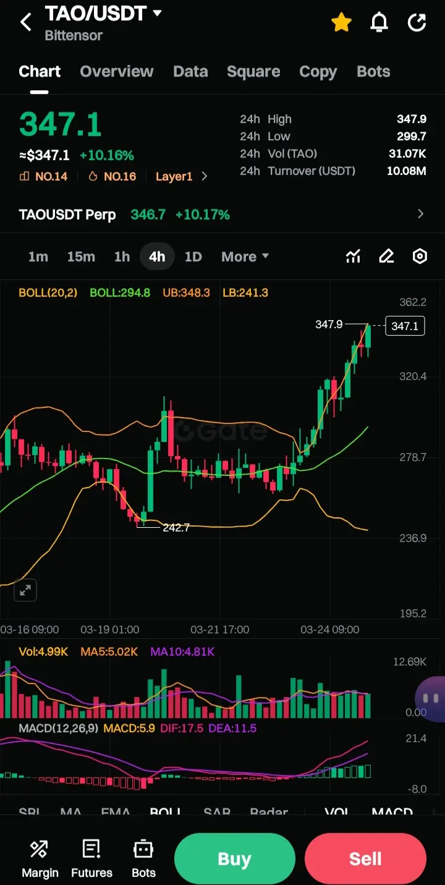Switch to the Chart tab
This screenshot has height=885, width=445.
click(x=40, y=72)
